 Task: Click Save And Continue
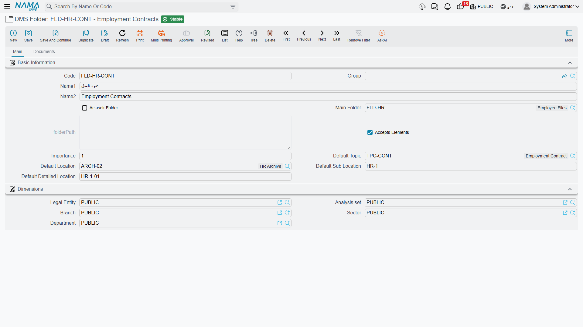[x=56, y=36]
